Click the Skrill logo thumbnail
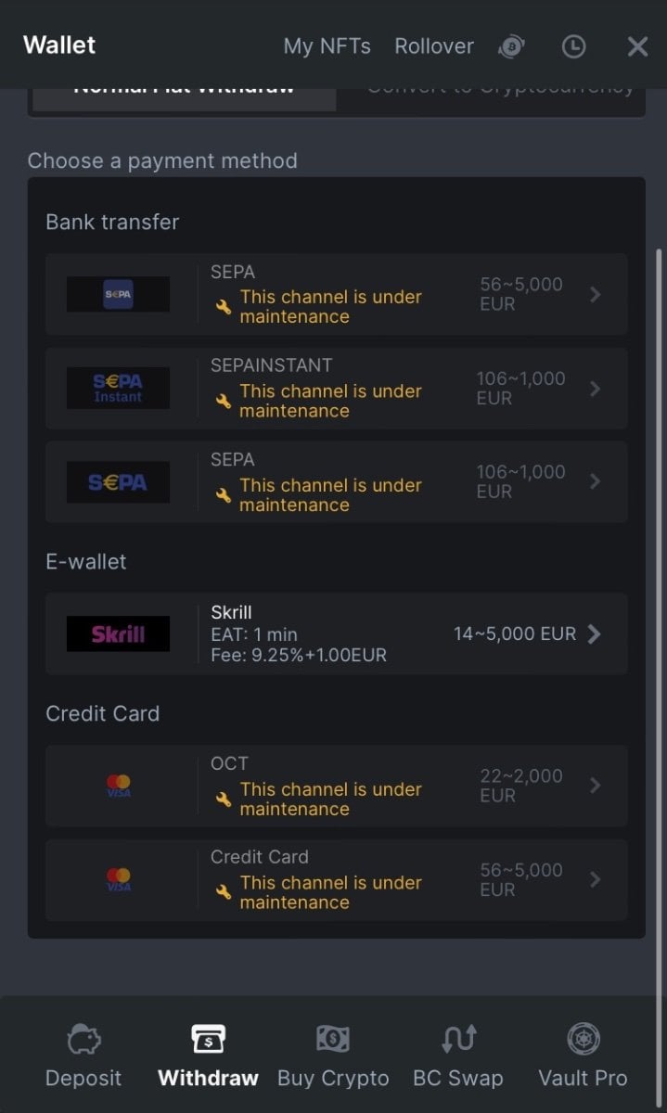 (x=118, y=634)
